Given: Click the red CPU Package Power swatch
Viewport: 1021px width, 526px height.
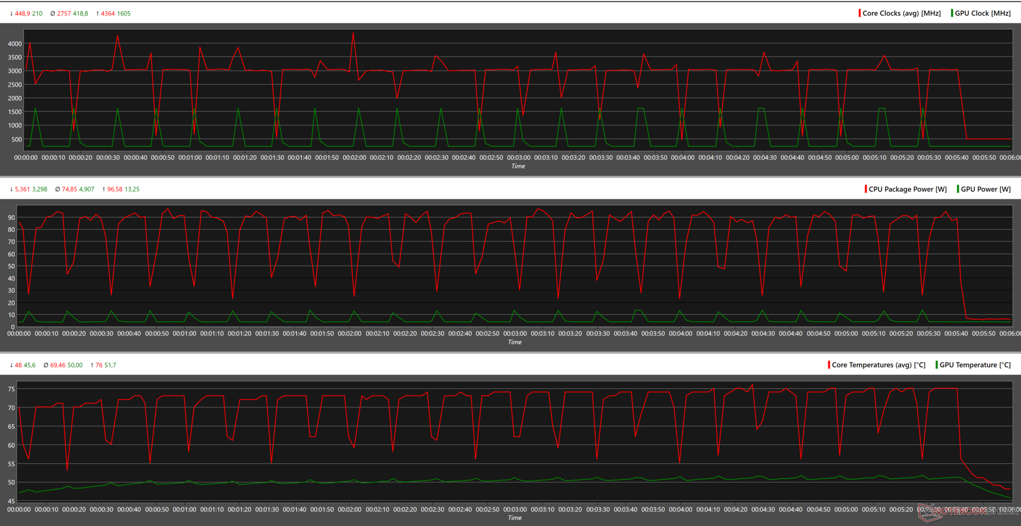Looking at the screenshot, I should click(866, 189).
